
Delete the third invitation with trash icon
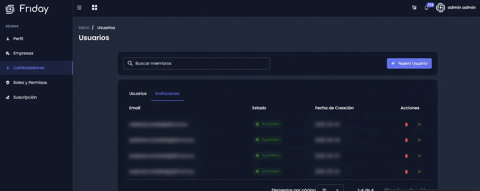[x=406, y=156]
